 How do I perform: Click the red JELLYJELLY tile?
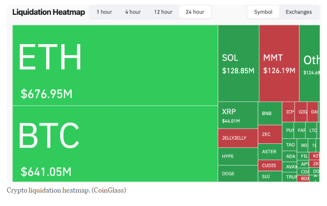pos(237,138)
